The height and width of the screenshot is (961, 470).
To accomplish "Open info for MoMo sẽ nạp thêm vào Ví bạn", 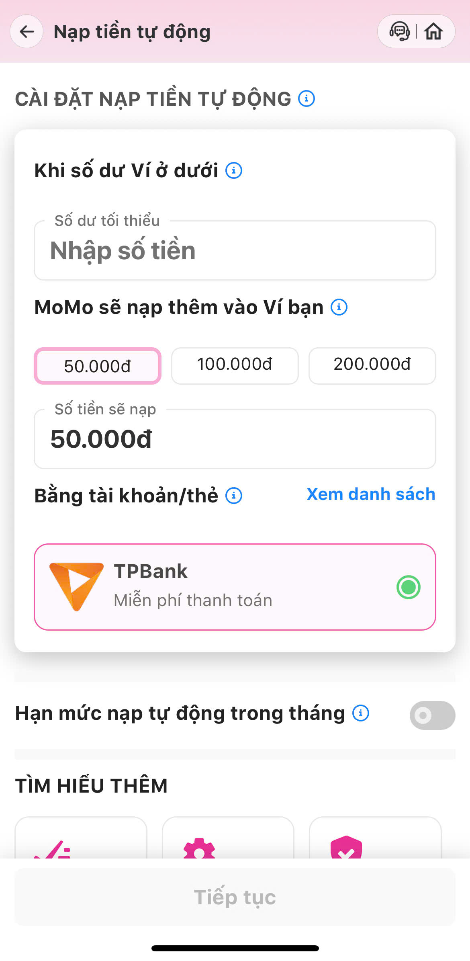I will [339, 307].
